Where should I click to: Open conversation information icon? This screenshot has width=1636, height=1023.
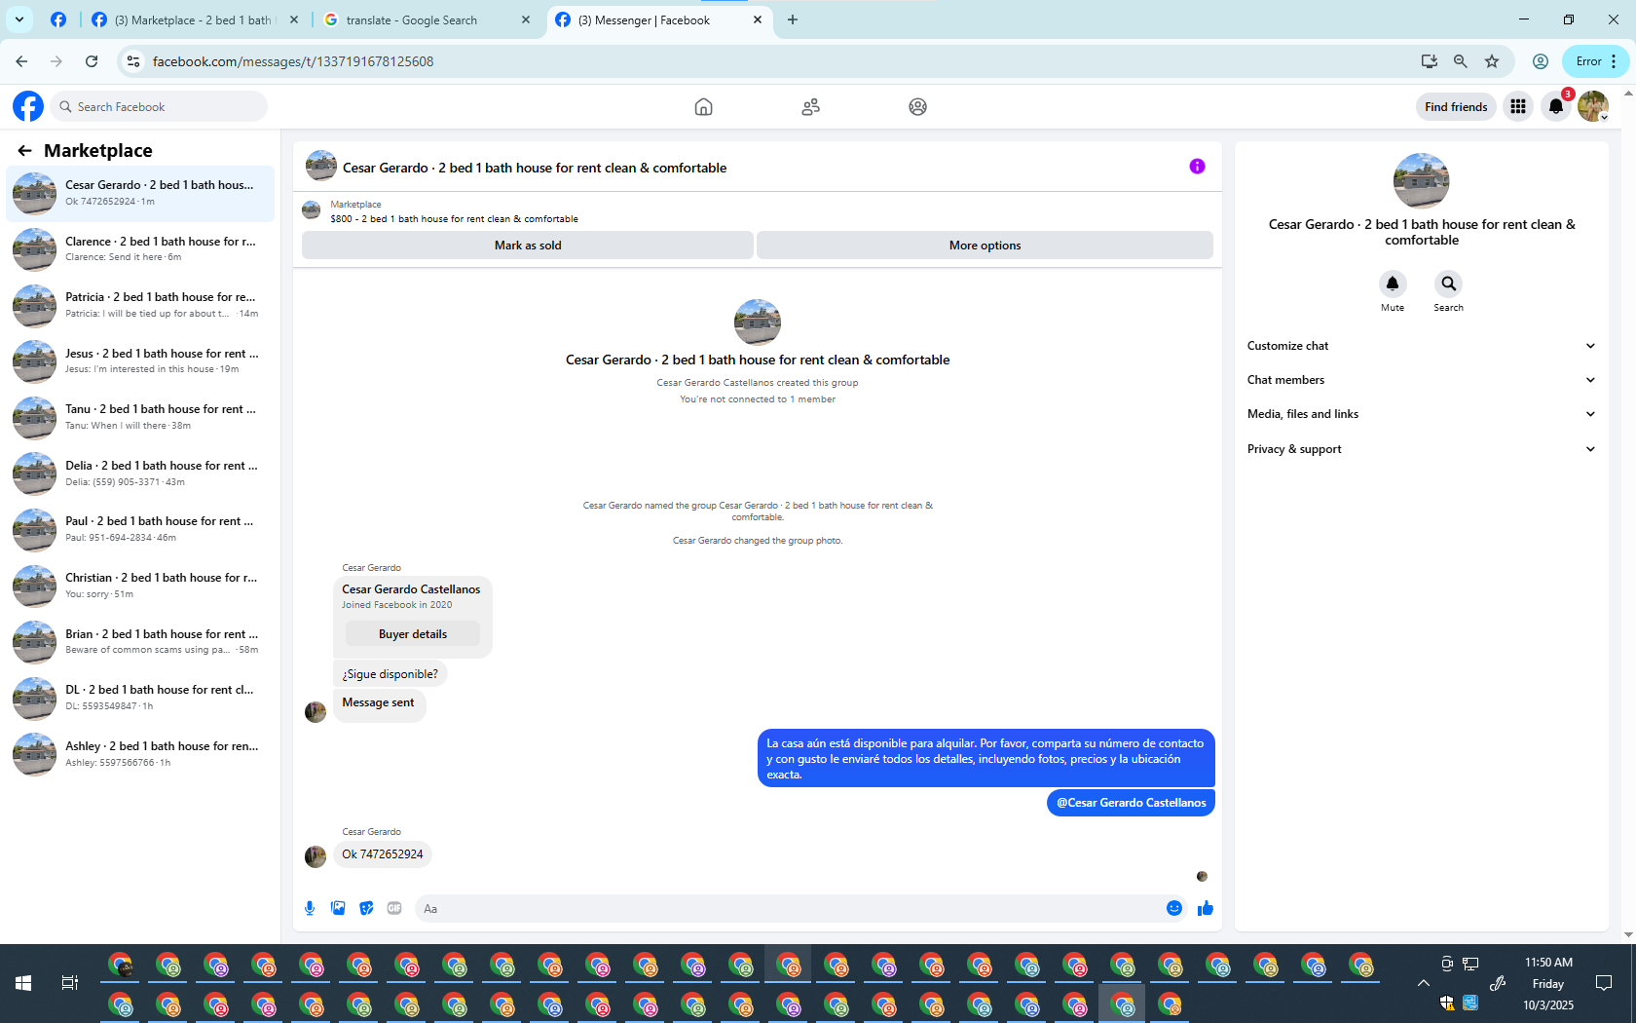(1197, 167)
